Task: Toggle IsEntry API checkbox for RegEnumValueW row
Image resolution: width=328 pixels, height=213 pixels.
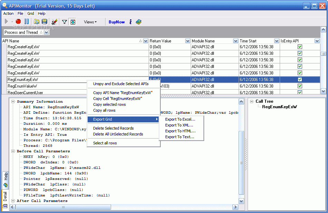Action: pos(300,86)
